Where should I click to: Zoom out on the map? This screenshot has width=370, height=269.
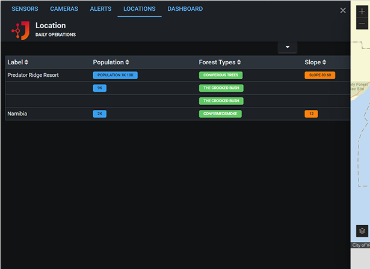[362, 23]
